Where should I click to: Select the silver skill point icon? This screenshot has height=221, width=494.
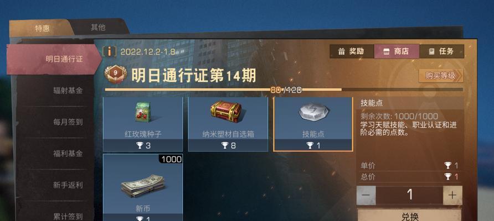click(x=313, y=112)
